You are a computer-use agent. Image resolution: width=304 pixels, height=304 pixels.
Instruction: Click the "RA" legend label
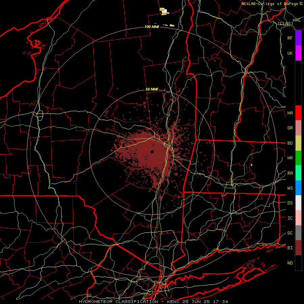tap(290, 173)
